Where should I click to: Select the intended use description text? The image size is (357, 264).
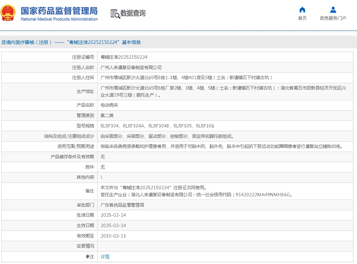[222, 146]
